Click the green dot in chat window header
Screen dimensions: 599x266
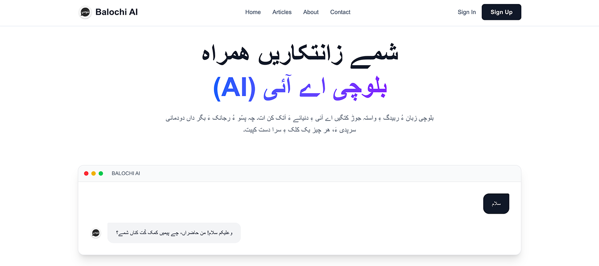(x=101, y=173)
